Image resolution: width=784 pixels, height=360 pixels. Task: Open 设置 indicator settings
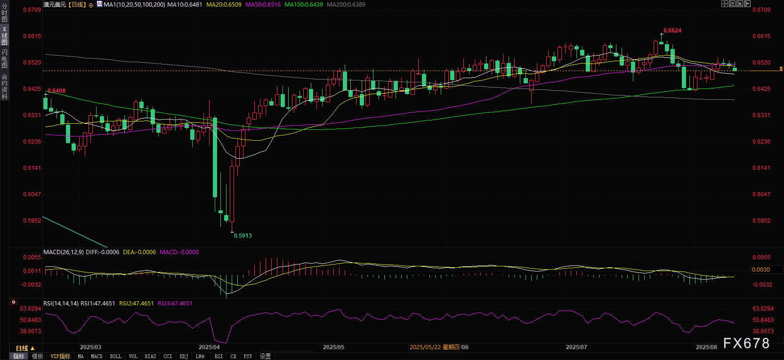coord(265,357)
